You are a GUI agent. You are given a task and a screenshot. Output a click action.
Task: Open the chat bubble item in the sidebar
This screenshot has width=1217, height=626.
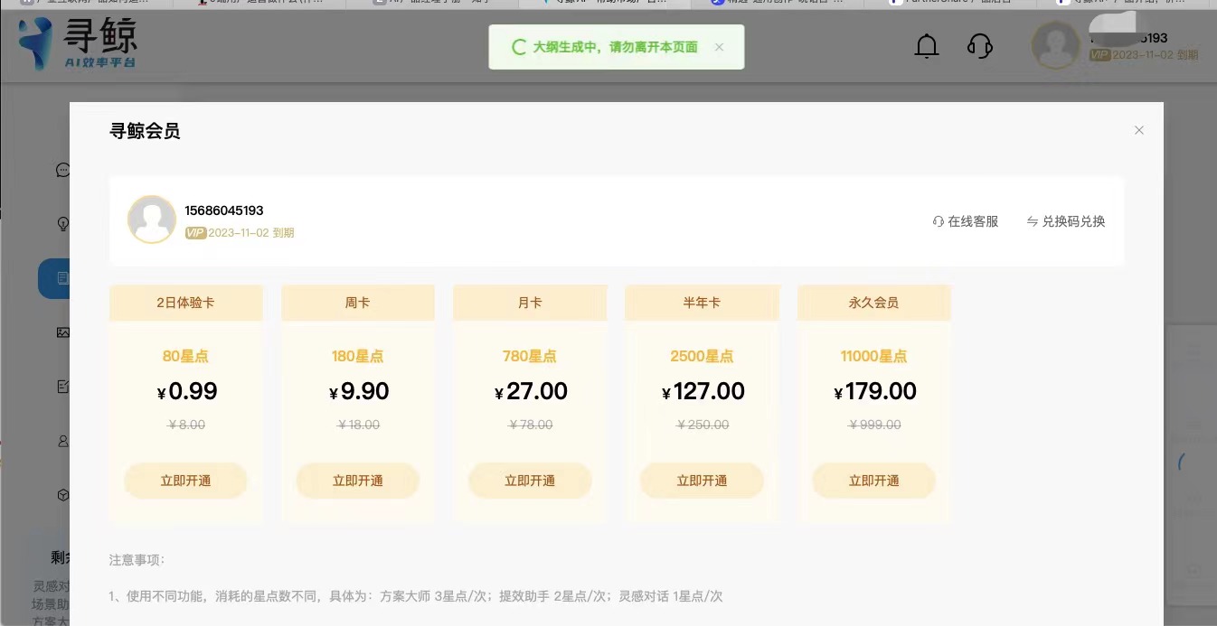coord(63,170)
